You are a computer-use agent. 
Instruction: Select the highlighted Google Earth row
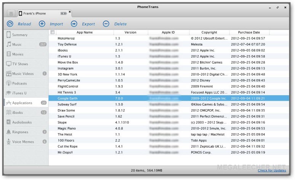pyautogui.click(x=169, y=98)
